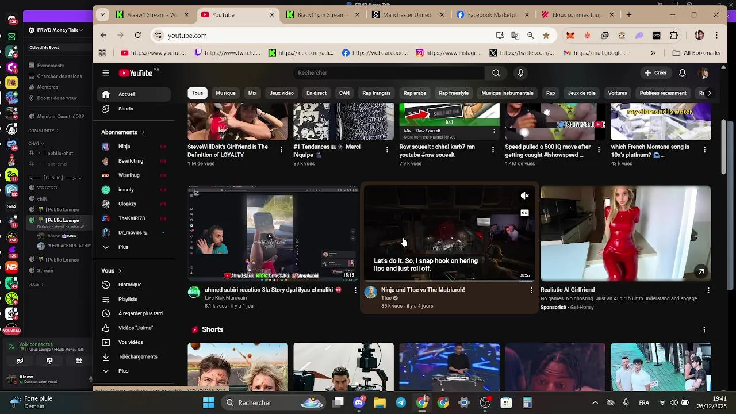Screen dimensions: 736x414
Task: Open the Get-Honey sponsor link
Action: point(582,308)
